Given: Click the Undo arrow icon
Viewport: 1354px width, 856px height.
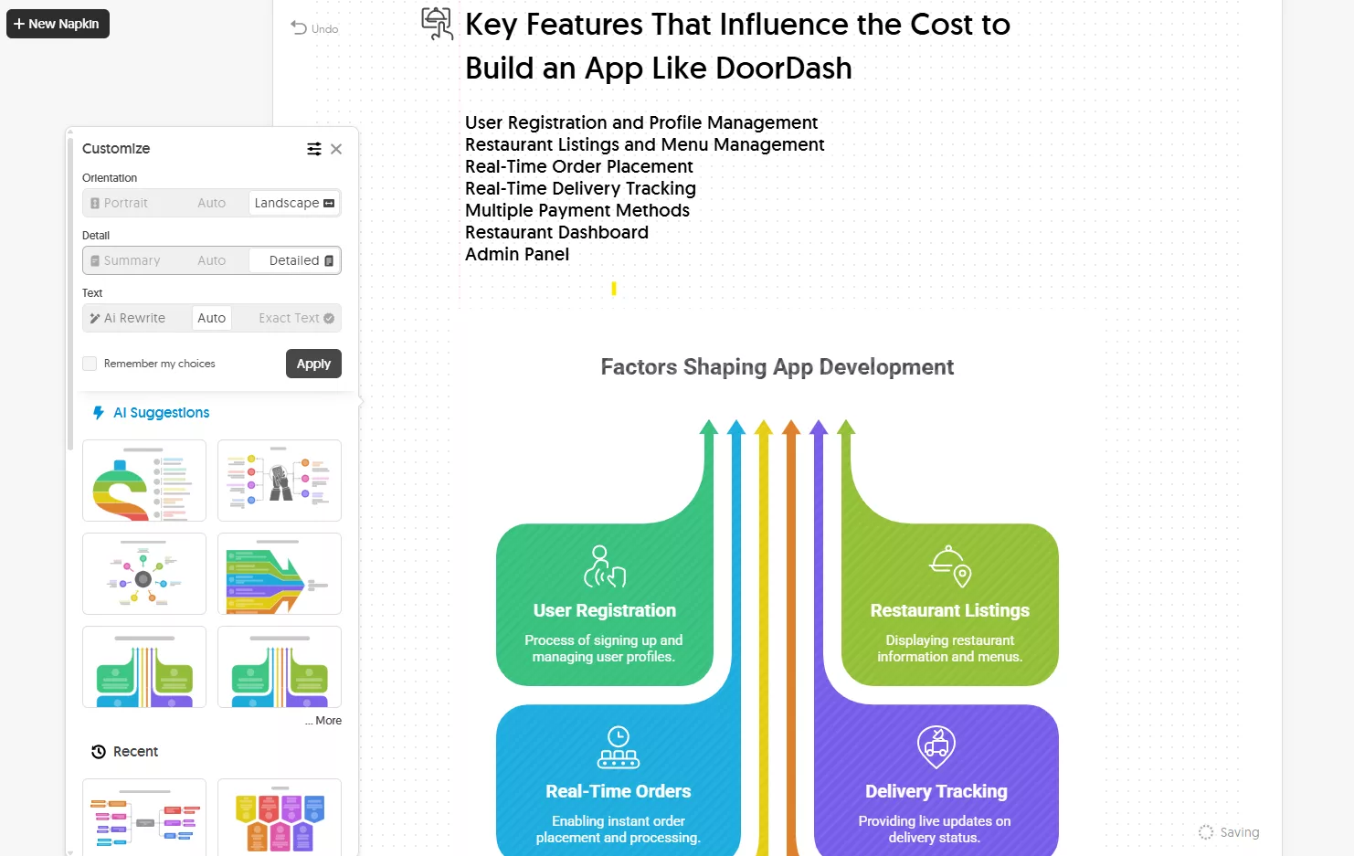Looking at the screenshot, I should [x=299, y=28].
